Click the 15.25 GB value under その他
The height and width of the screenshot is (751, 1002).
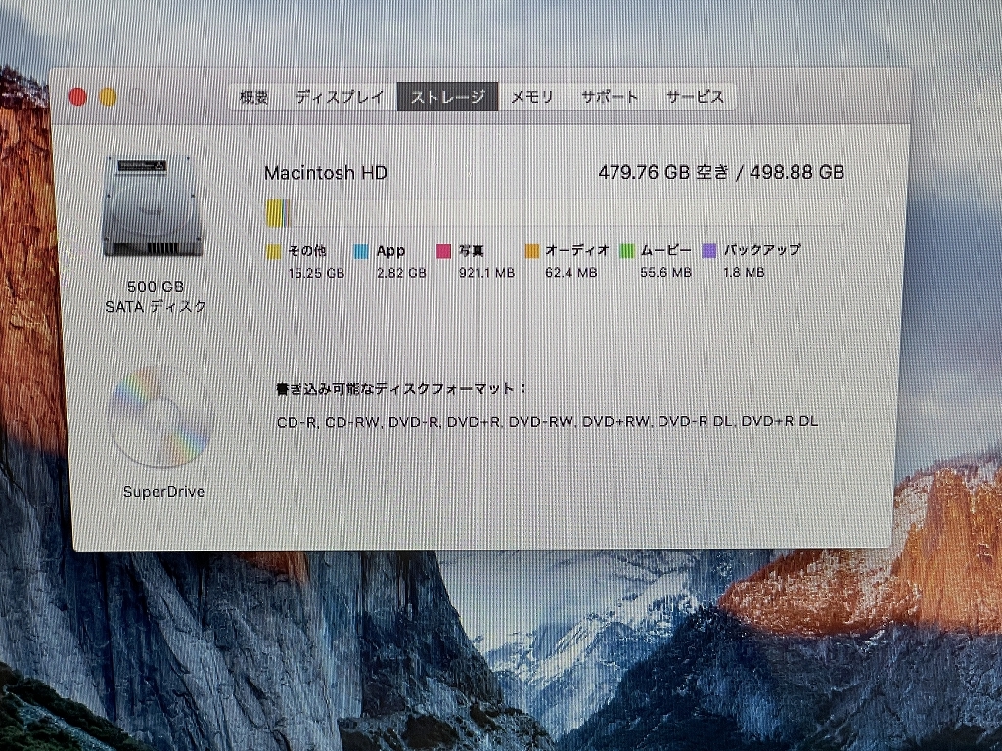click(x=316, y=274)
